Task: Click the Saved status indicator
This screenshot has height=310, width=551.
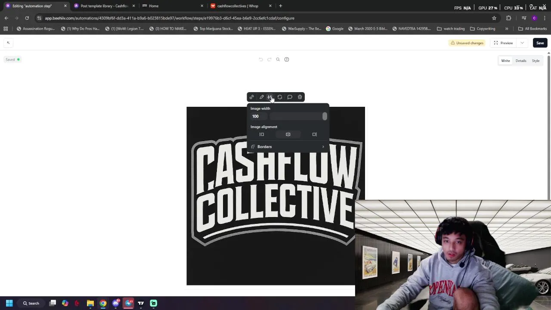Action: tap(12, 59)
